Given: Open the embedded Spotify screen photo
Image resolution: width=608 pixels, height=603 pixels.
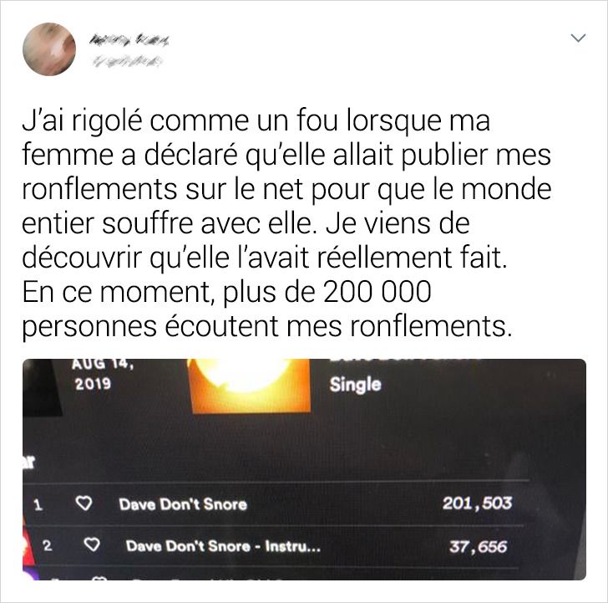Looking at the screenshot, I should coord(304,469).
